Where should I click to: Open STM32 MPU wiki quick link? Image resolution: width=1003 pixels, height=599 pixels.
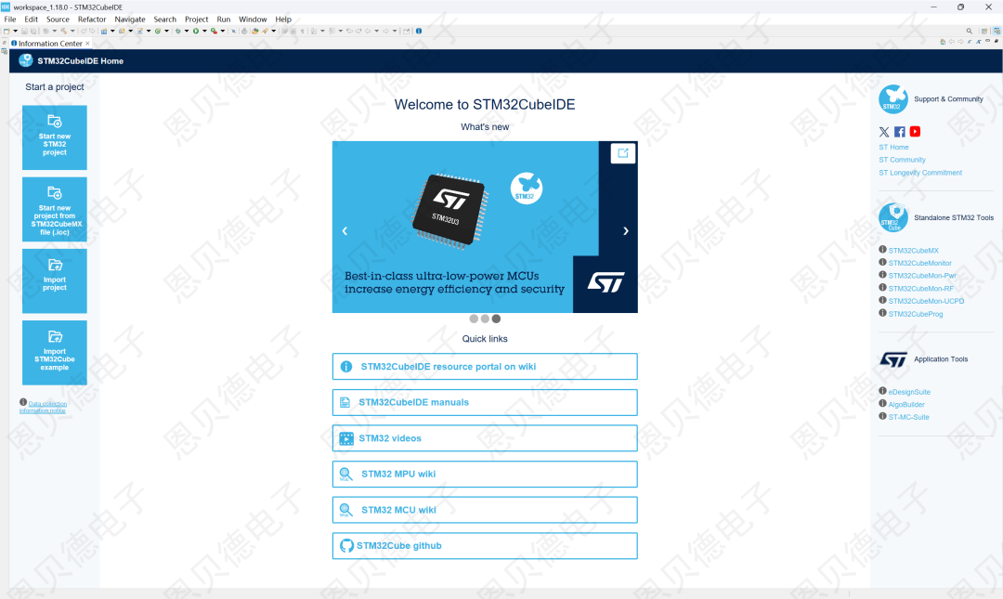pyautogui.click(x=485, y=475)
